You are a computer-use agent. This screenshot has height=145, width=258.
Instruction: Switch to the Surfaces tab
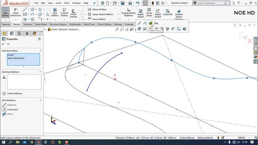tap(27, 24)
